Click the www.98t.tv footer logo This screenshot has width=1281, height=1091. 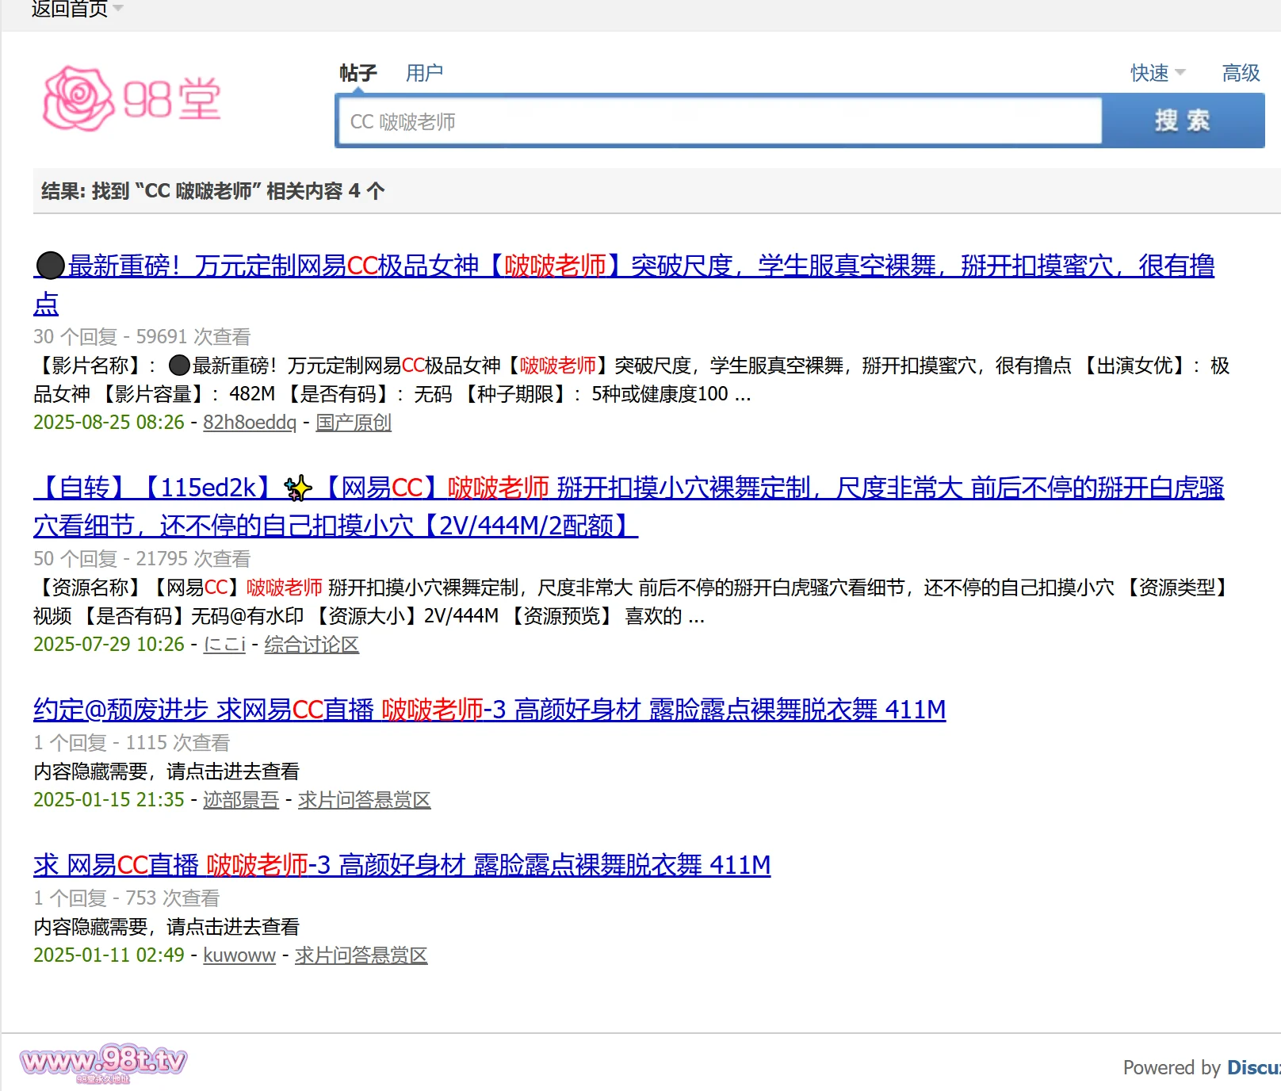tap(103, 1061)
